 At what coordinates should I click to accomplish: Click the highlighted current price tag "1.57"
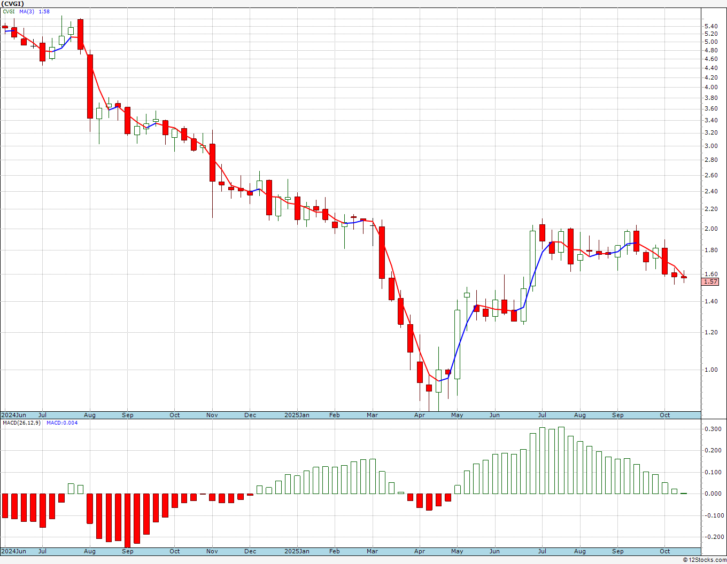(711, 282)
